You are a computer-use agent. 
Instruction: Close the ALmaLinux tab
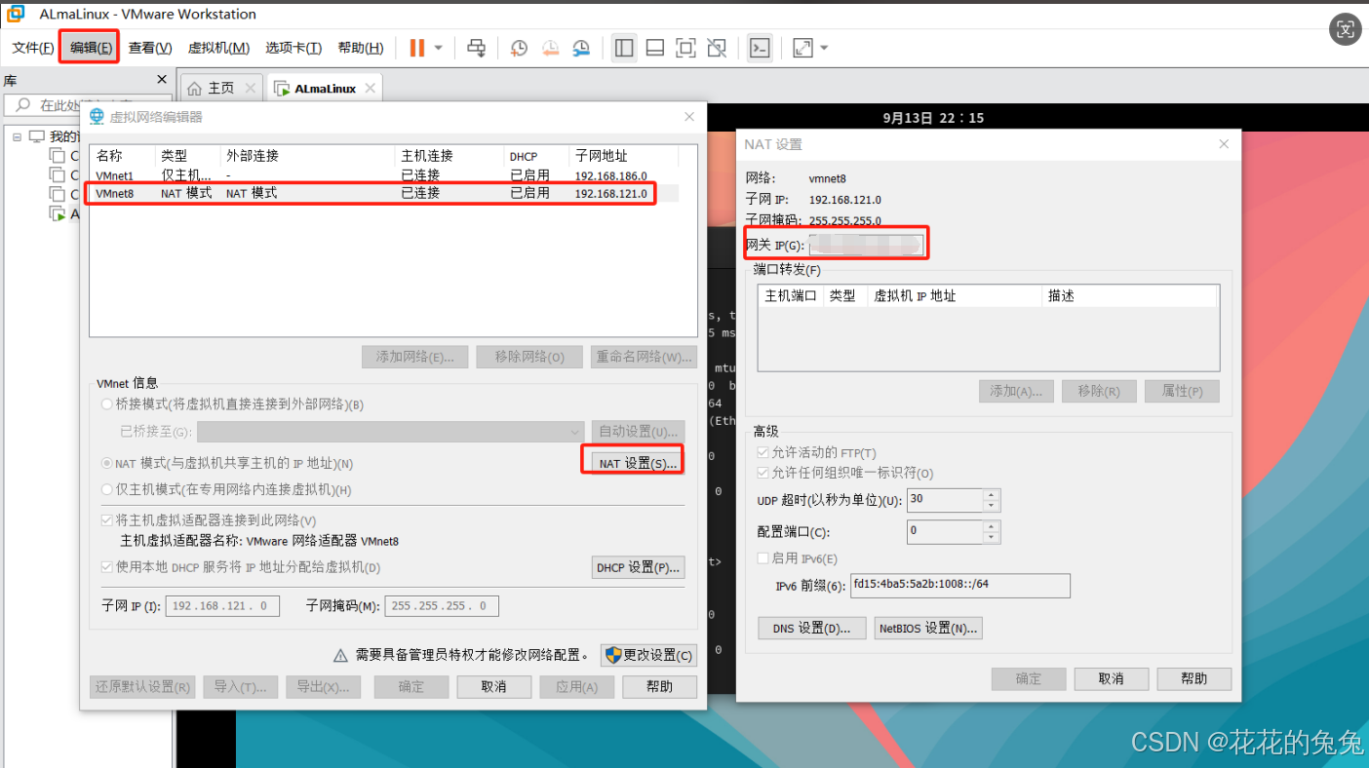370,88
